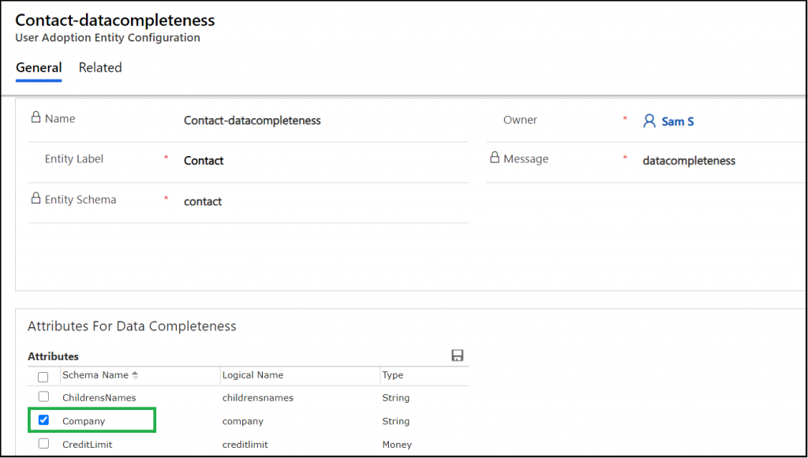This screenshot has width=808, height=458.
Task: Toggle the select-all checkbox in attributes header
Action: (x=43, y=376)
